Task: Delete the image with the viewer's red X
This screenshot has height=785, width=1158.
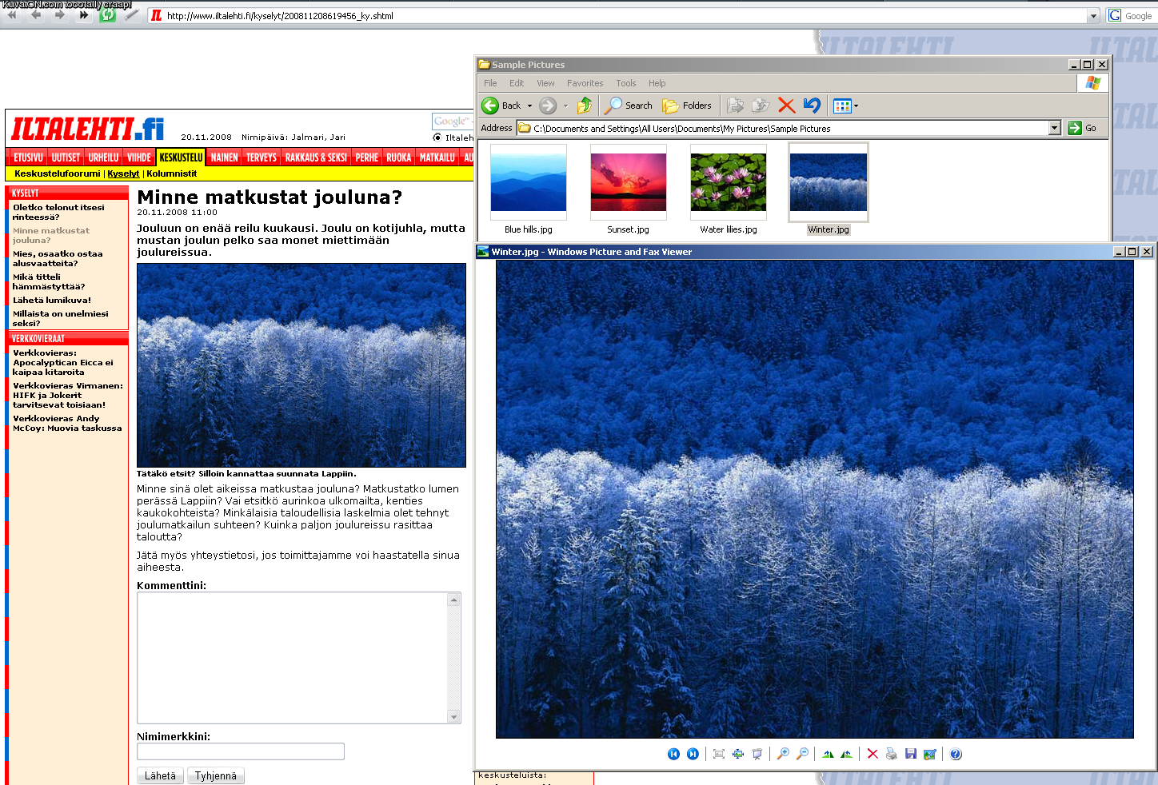Action: click(872, 754)
